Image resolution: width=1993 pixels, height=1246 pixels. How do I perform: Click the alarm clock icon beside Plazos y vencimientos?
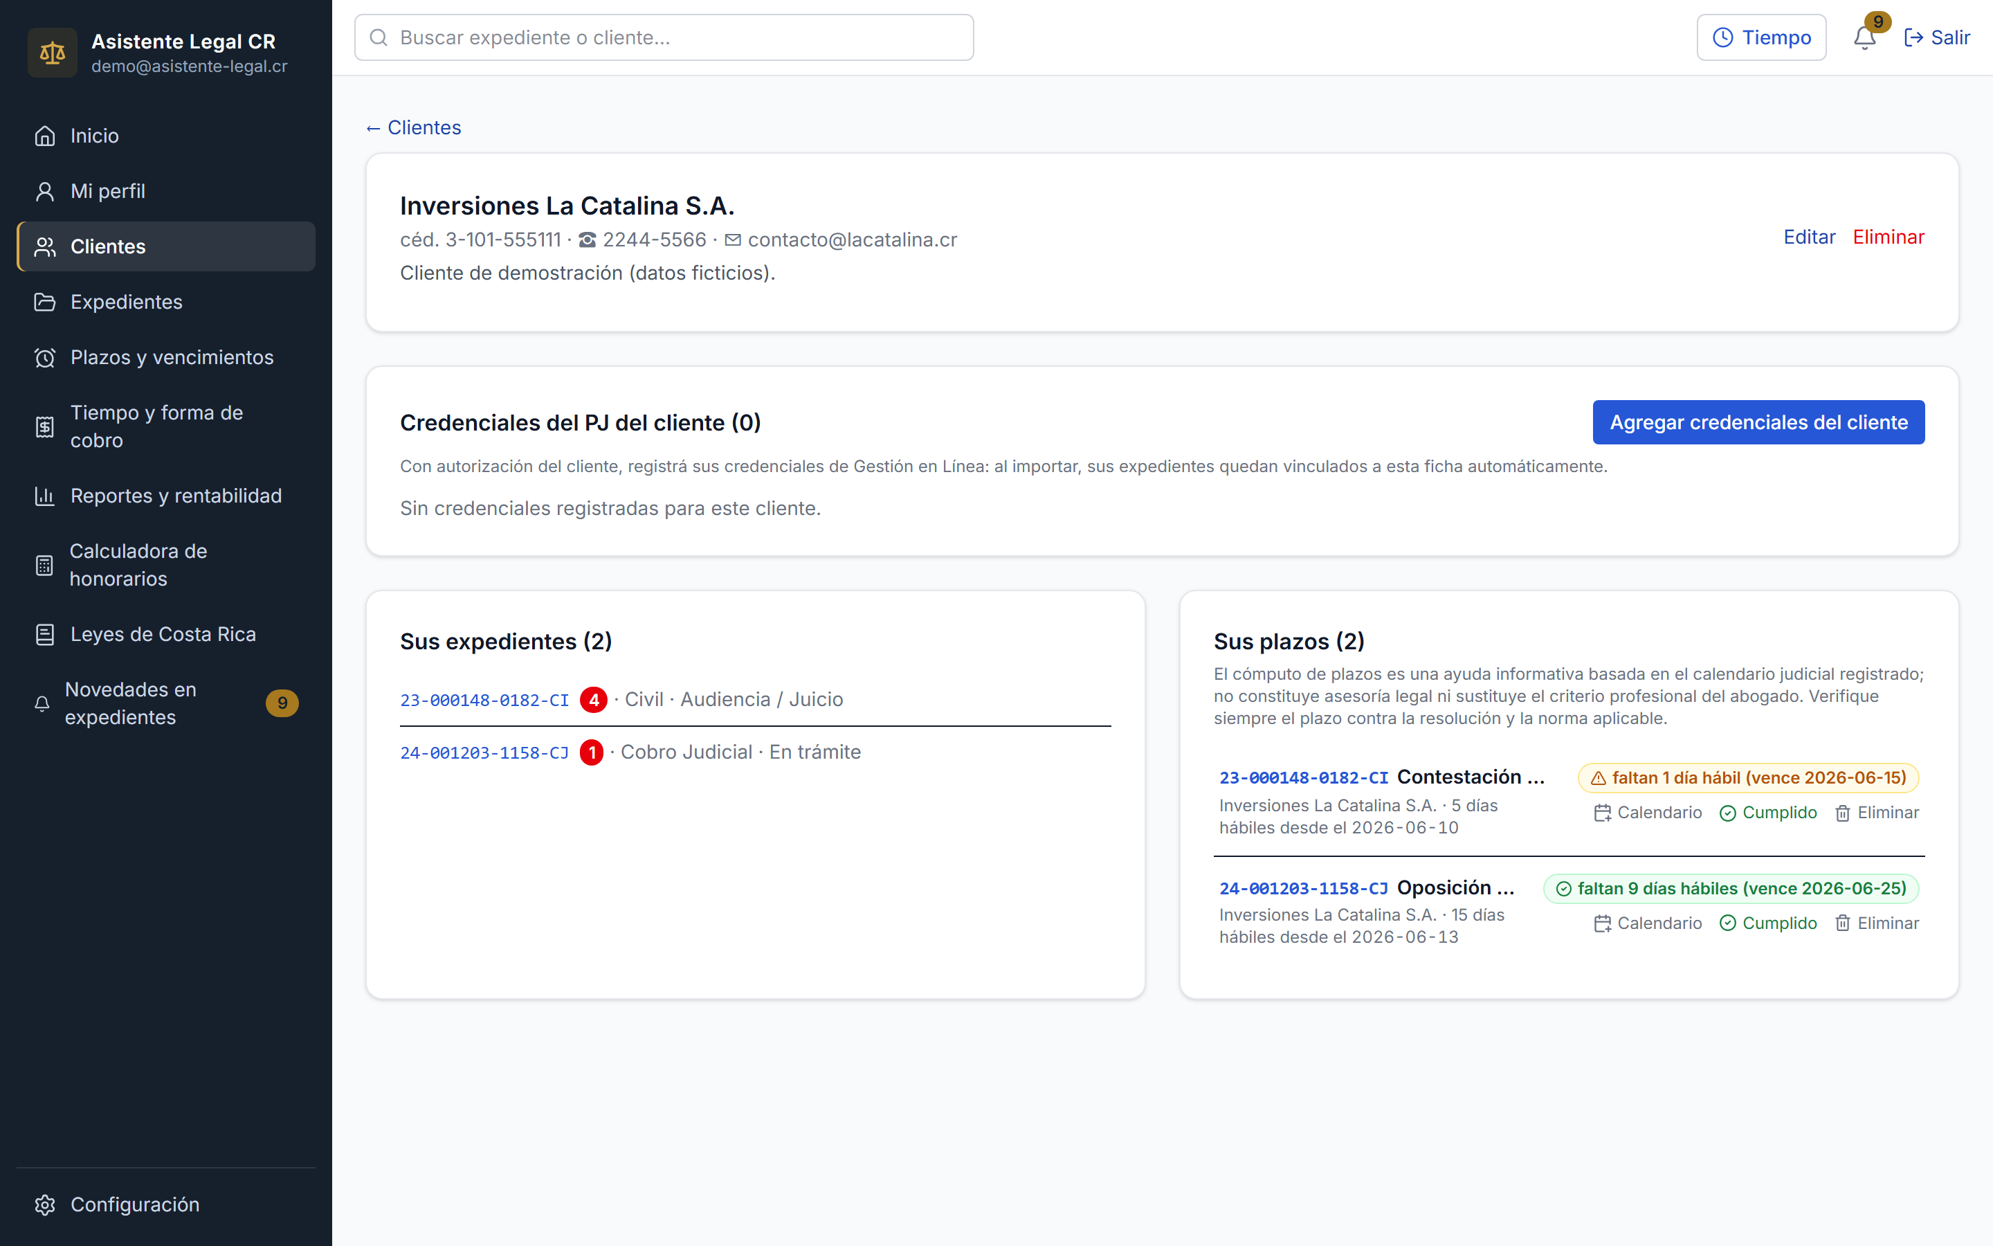[x=44, y=356]
